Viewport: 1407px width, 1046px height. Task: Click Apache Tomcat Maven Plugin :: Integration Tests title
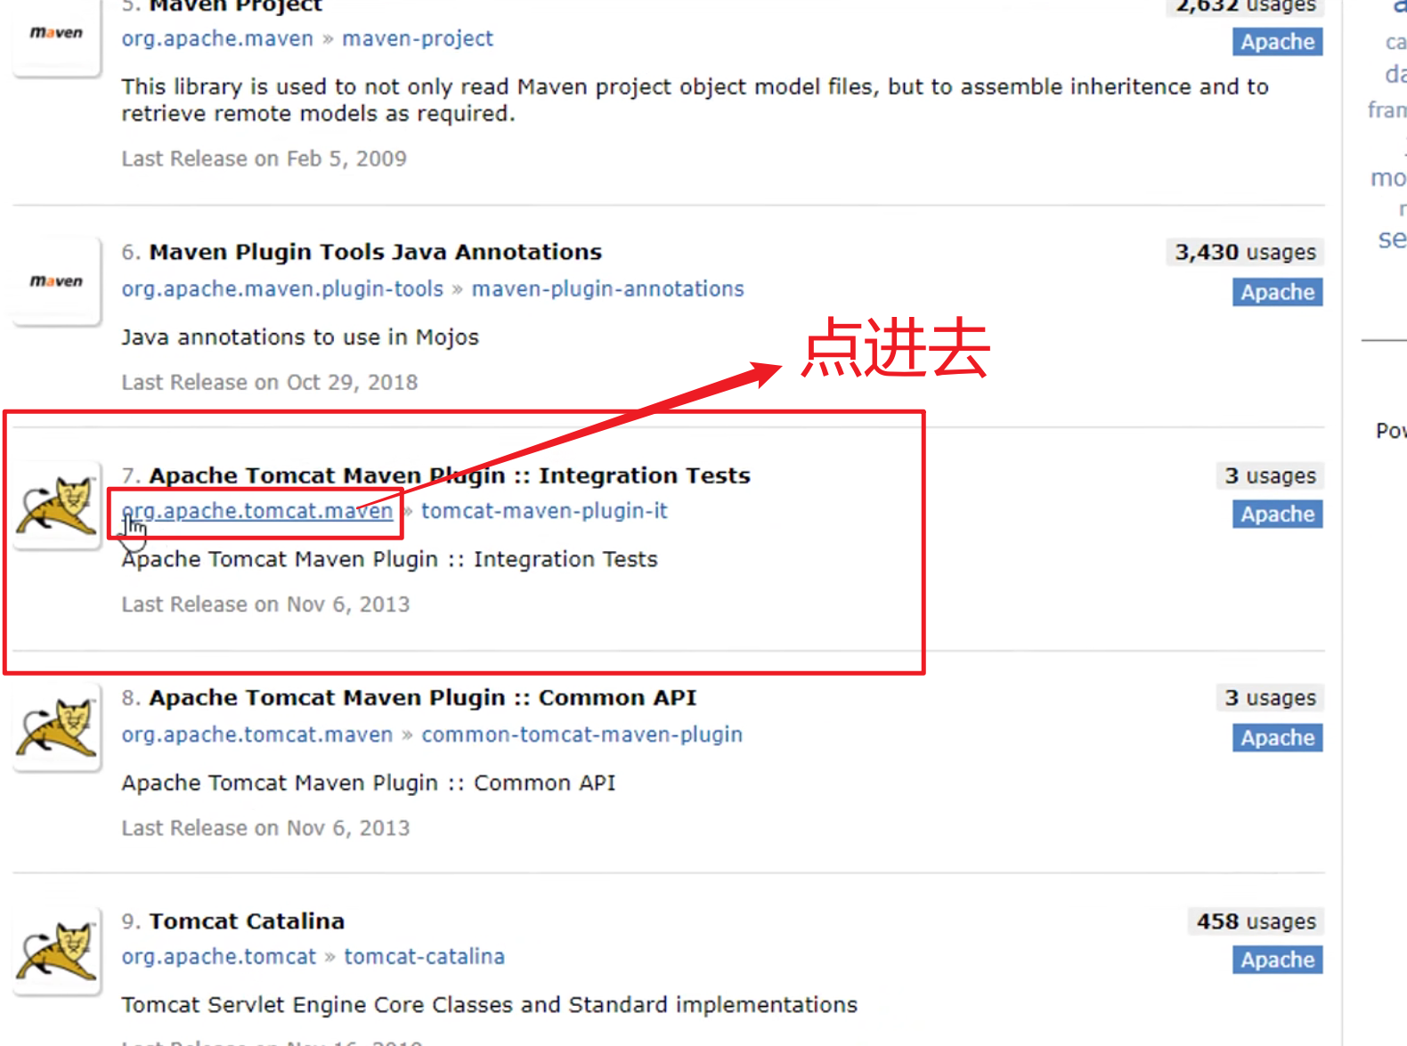click(450, 475)
